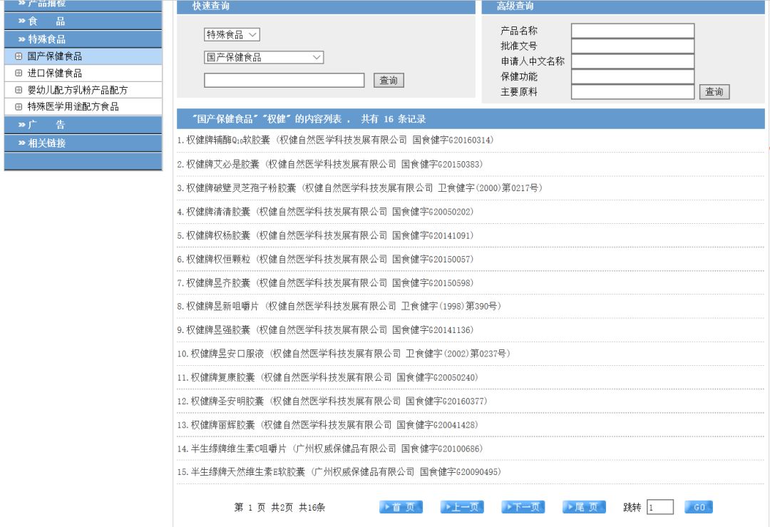Go to next page with 下一页
The image size is (770, 527).
523,507
